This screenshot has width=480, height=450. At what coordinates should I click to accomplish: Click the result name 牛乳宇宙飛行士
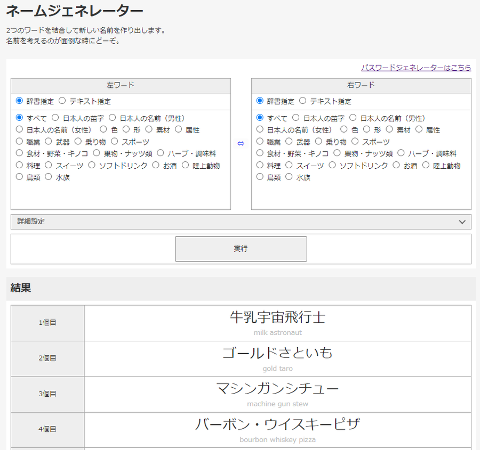point(278,317)
